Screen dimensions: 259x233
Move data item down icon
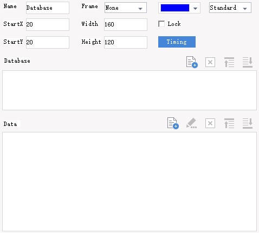click(248, 123)
